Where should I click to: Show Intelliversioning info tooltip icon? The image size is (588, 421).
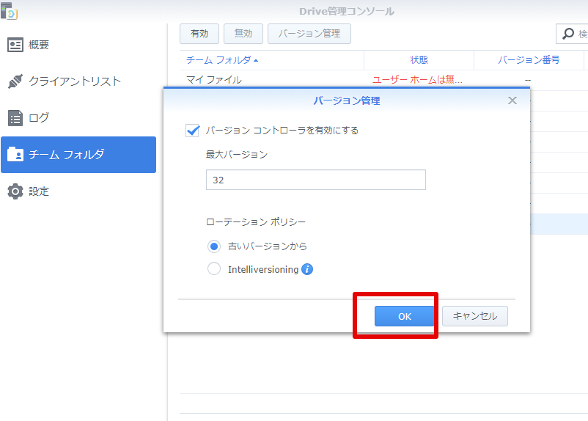click(x=307, y=269)
